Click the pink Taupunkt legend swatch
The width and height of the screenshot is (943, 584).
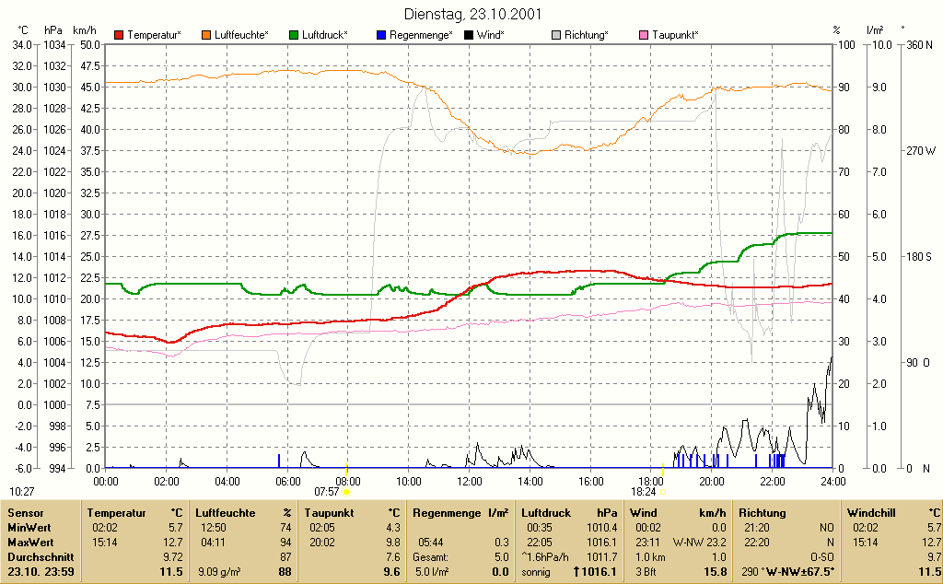coord(644,36)
